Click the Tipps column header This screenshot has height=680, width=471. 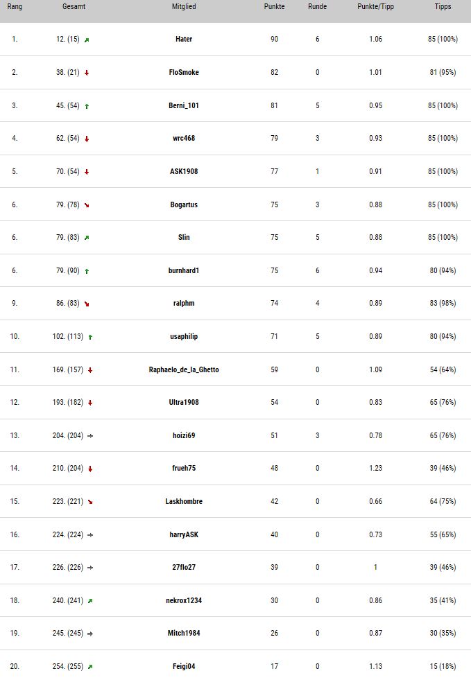click(x=443, y=6)
